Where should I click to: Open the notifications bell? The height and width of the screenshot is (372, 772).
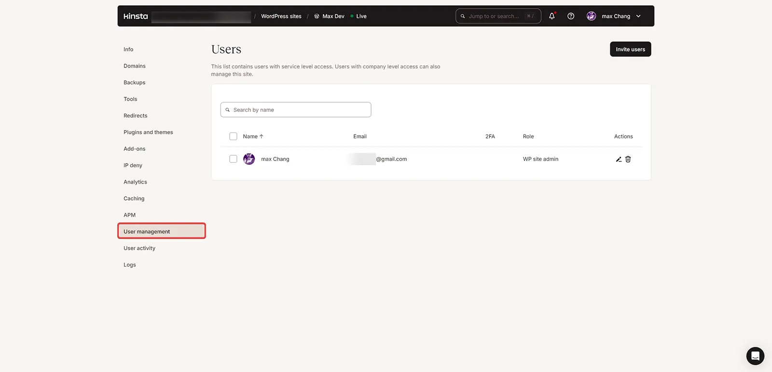pos(552,16)
